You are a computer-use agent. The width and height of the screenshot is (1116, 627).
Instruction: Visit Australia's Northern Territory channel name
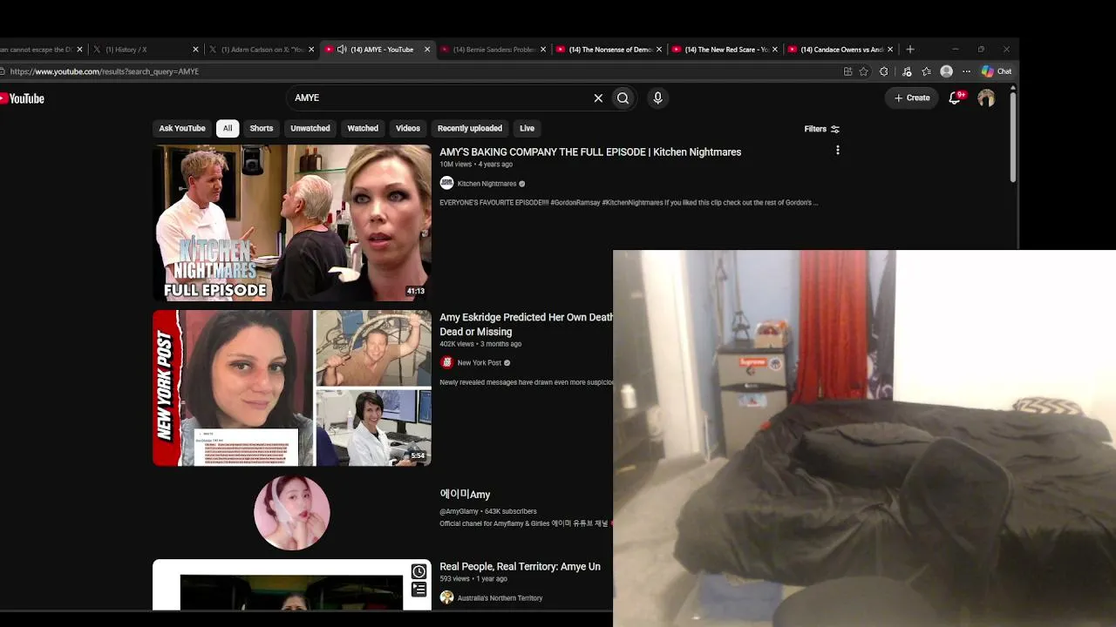click(x=500, y=598)
